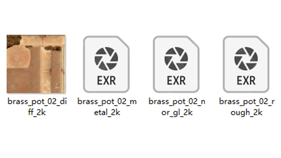This screenshot has width=281, height=158.
Task: Select the brass_pot_02_diff_2k texture thumbnail
Action: coord(36,64)
